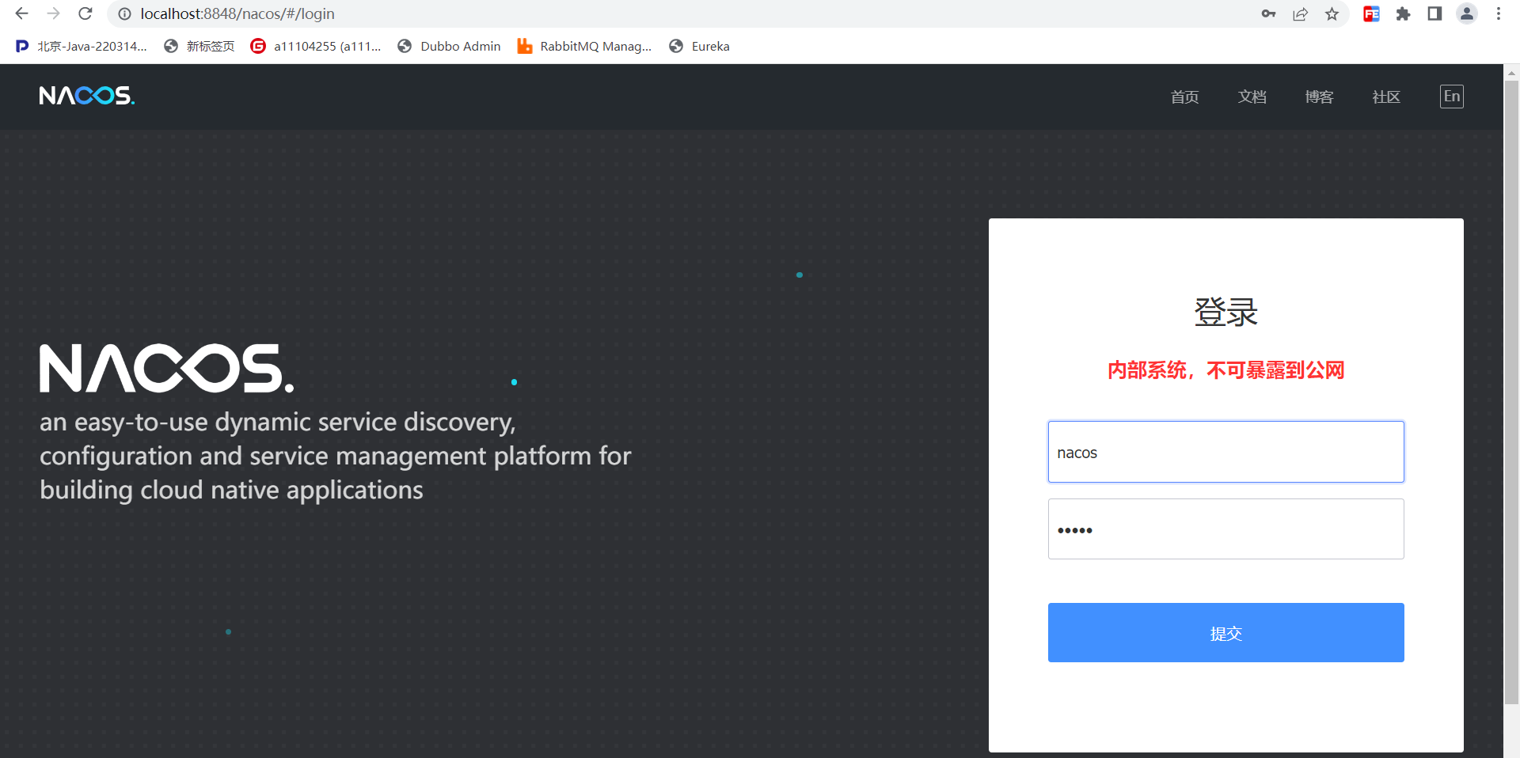Submit login with the 提交 button
The width and height of the screenshot is (1520, 758).
[1225, 633]
